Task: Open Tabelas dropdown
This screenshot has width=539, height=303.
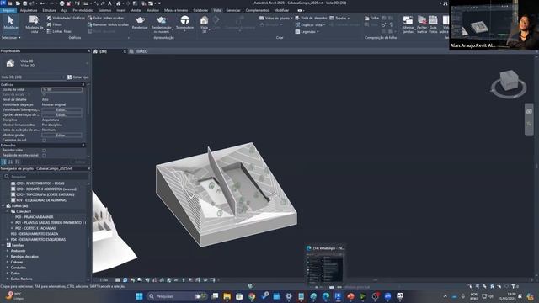Action: (339, 18)
